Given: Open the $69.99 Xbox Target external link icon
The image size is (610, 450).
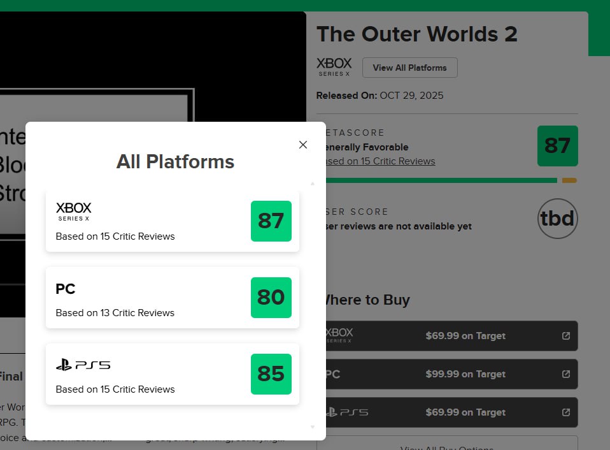Looking at the screenshot, I should click(565, 336).
